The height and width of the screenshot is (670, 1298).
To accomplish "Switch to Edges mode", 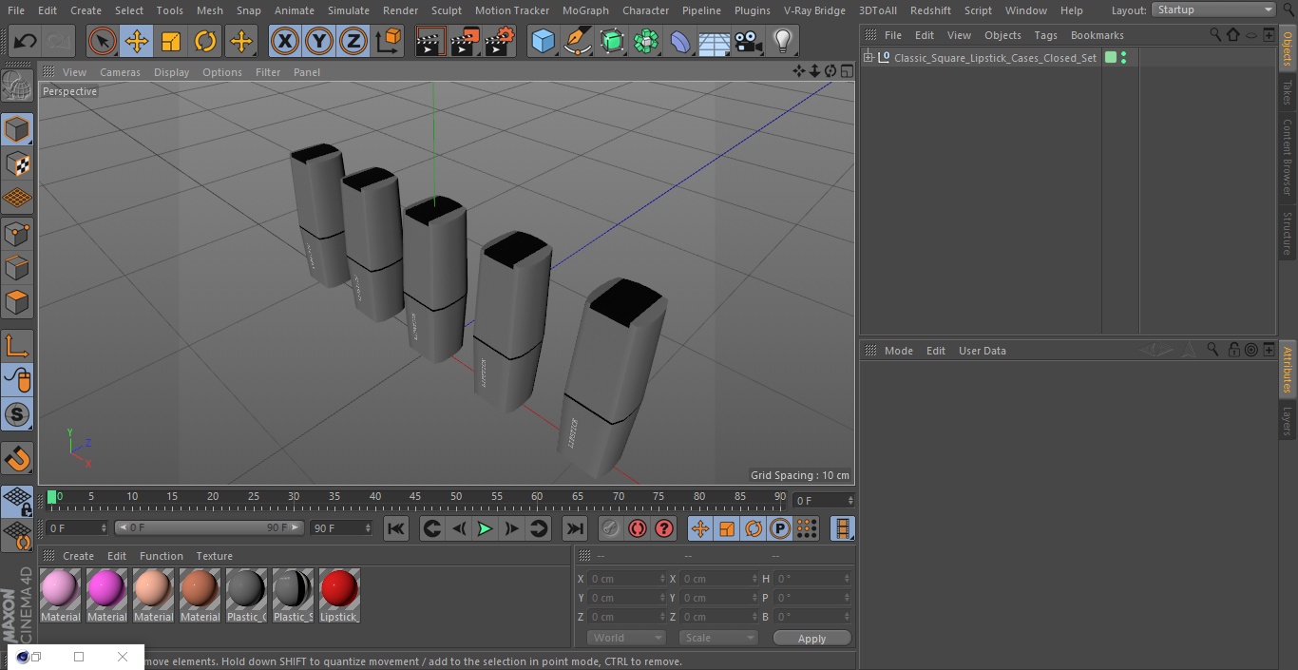I will click(17, 267).
